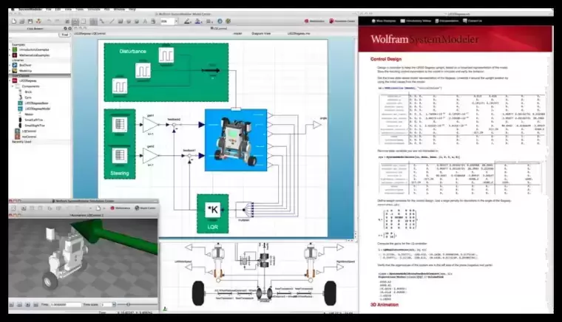Viewport: 562px width, 322px height.
Task: Click Mathematica button in Simulation Center window
Action: click(120, 208)
